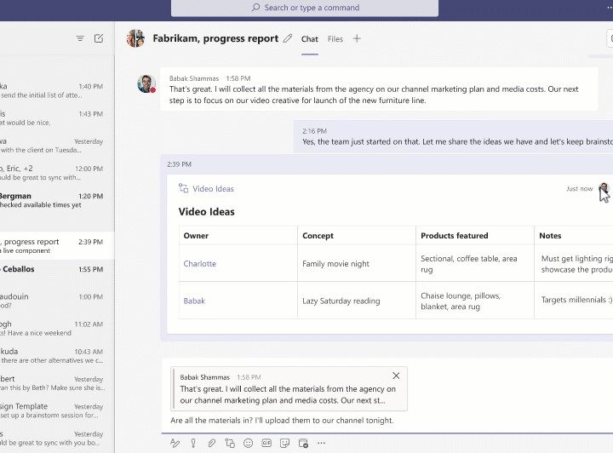Open the Bergman chat at 1:20 PM
Viewport: 613px width, 453px height.
click(57, 200)
